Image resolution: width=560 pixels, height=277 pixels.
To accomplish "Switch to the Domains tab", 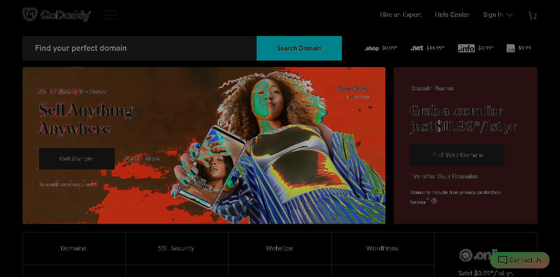I will [x=74, y=248].
